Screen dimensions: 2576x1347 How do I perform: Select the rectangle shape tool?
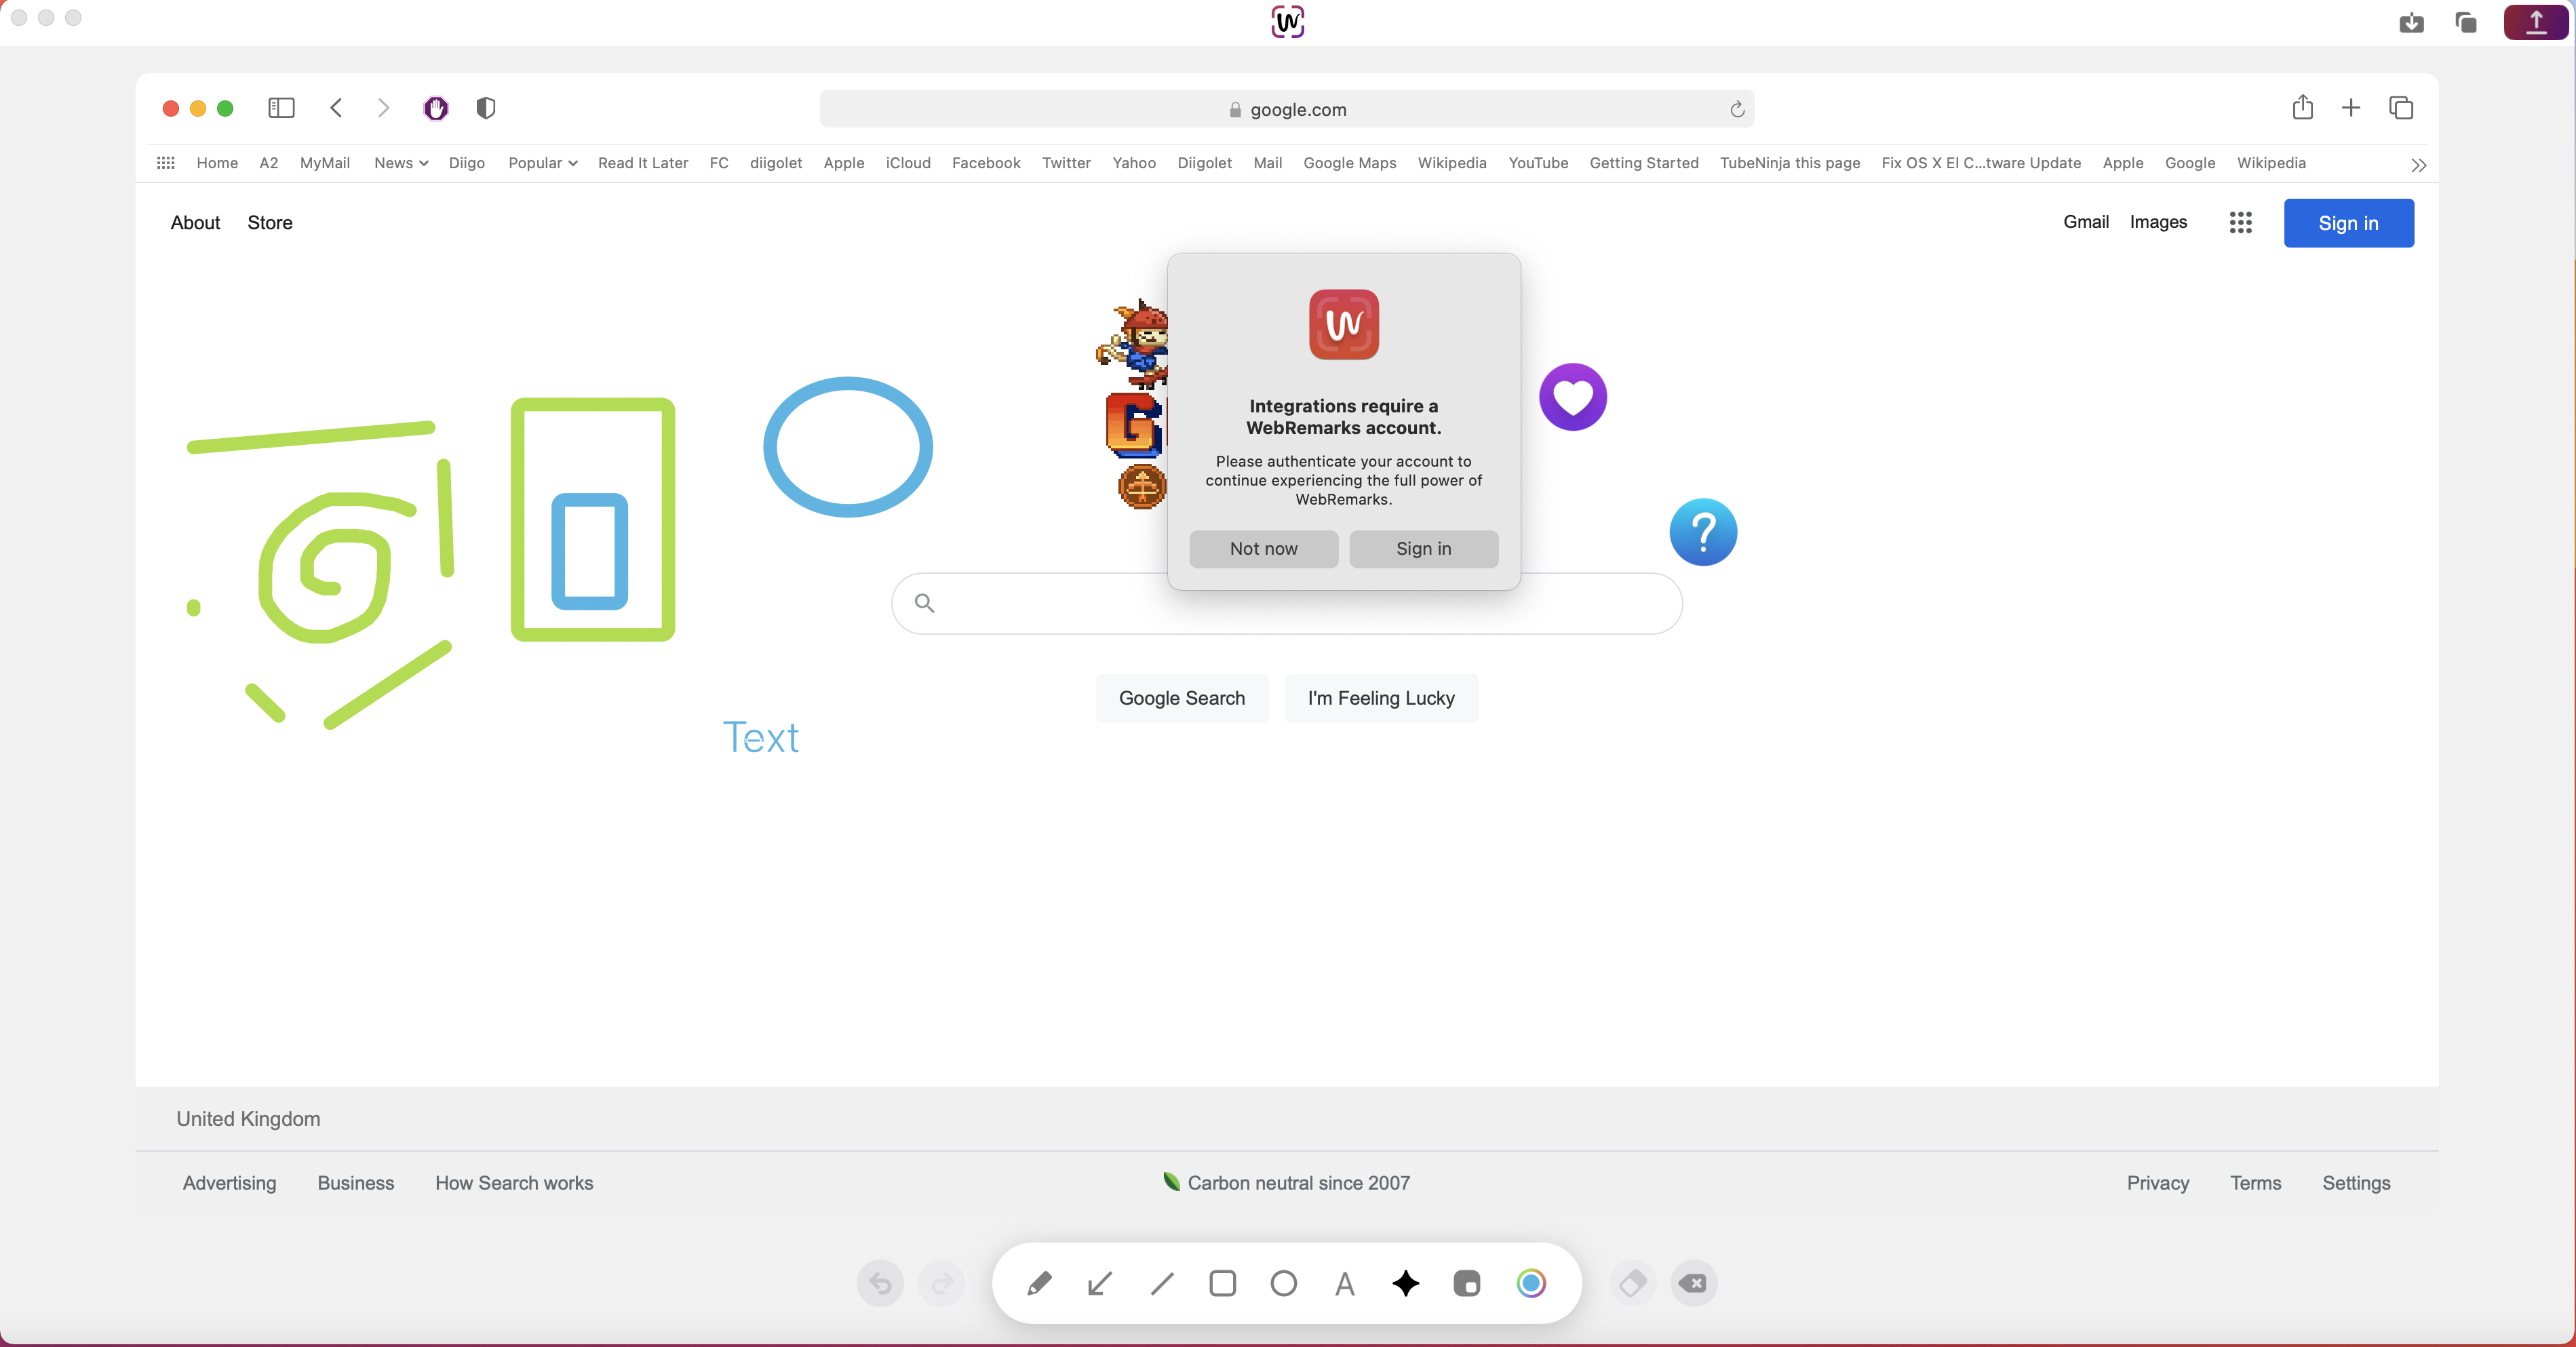[x=1223, y=1283]
